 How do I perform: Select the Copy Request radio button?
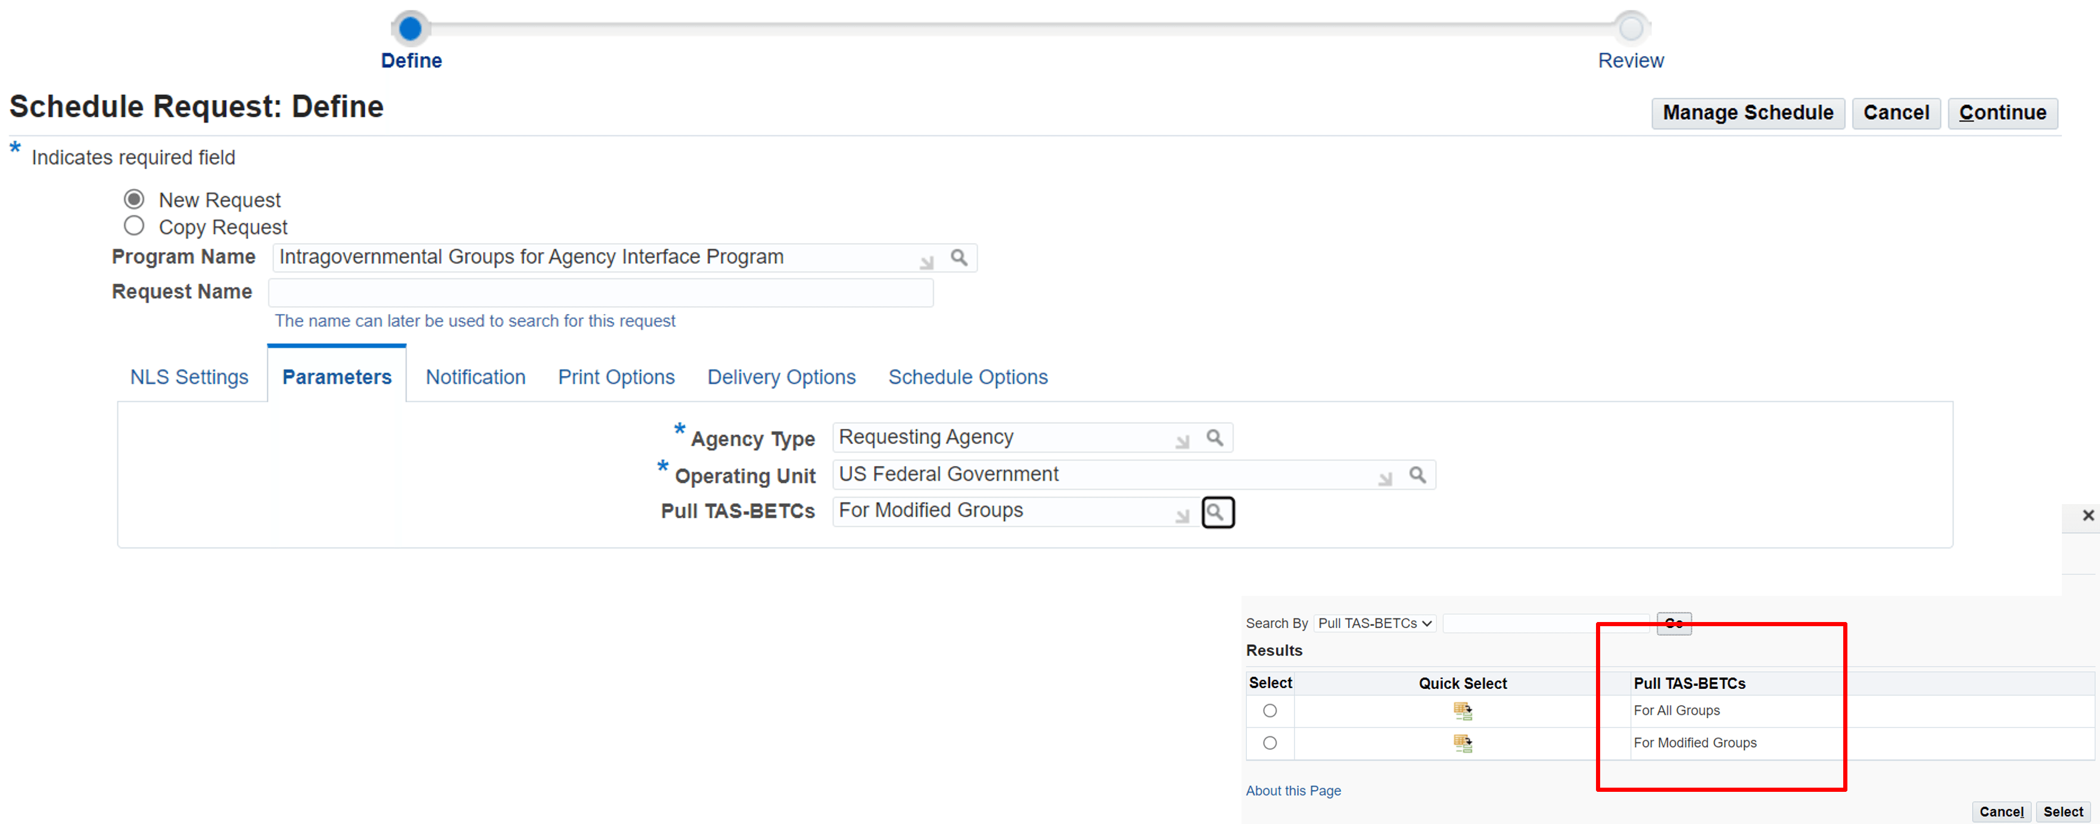click(x=135, y=226)
